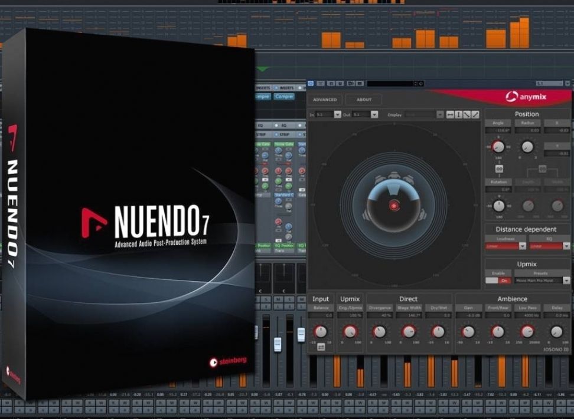
Task: Click the Stage Width knob
Action: point(409,332)
